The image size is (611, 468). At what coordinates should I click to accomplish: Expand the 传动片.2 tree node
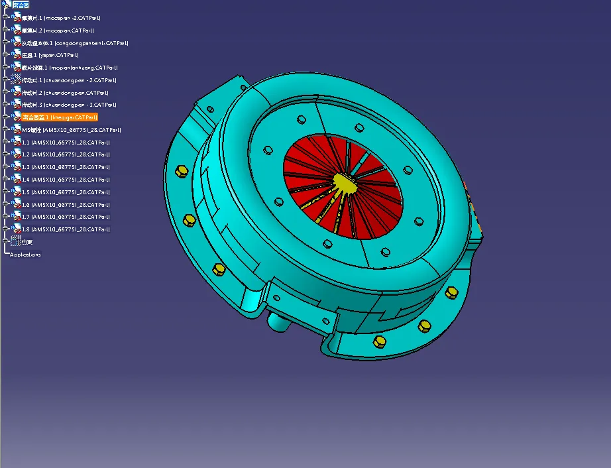pos(5,92)
